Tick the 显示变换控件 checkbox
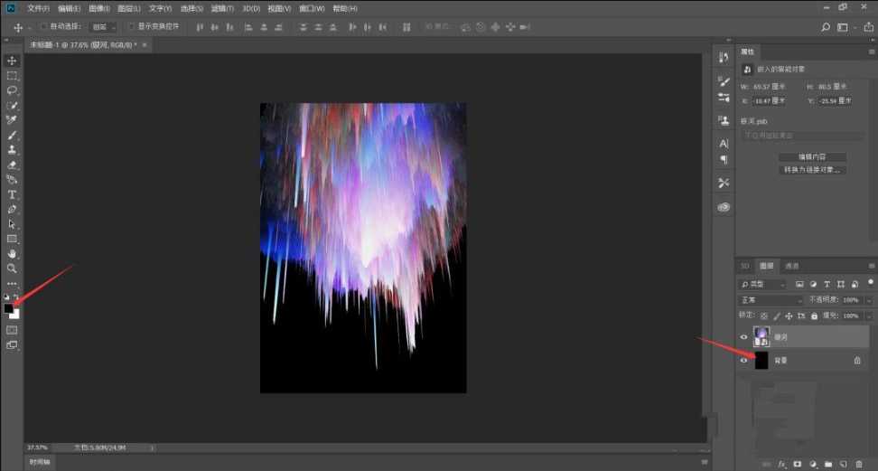The height and width of the screenshot is (471, 878). click(x=131, y=27)
